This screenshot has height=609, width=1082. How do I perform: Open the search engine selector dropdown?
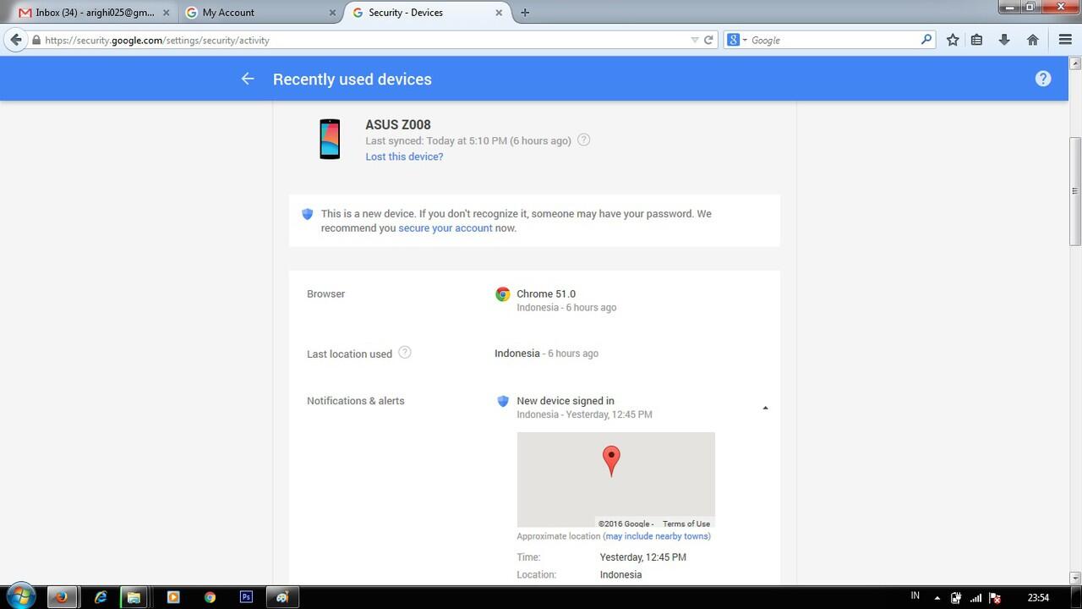pos(736,40)
